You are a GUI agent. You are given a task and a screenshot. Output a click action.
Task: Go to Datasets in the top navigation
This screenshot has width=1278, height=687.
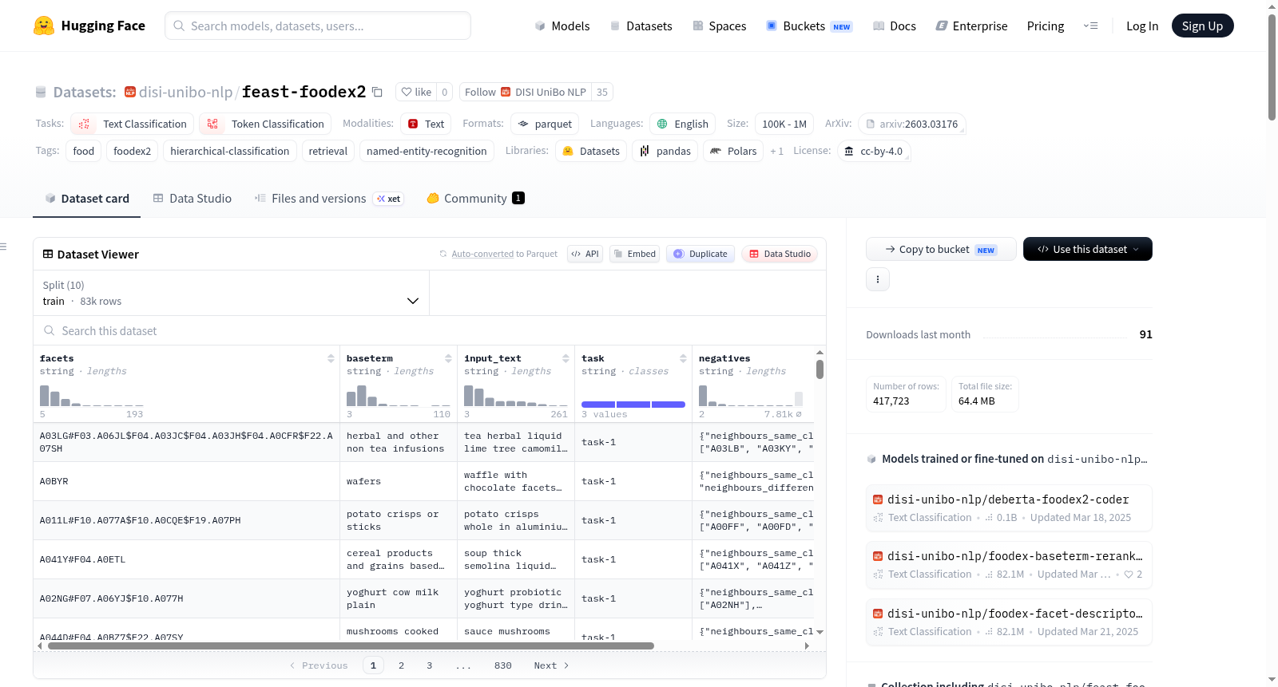point(641,26)
